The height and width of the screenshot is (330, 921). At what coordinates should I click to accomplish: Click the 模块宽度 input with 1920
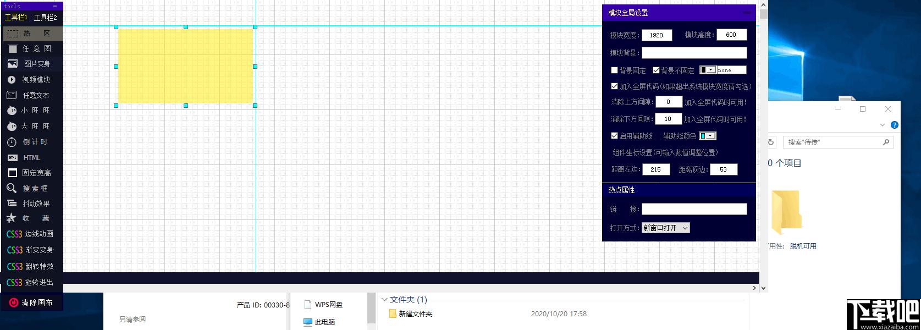tap(657, 35)
